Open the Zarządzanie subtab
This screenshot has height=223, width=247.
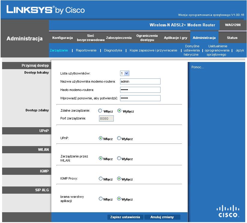click(59, 50)
